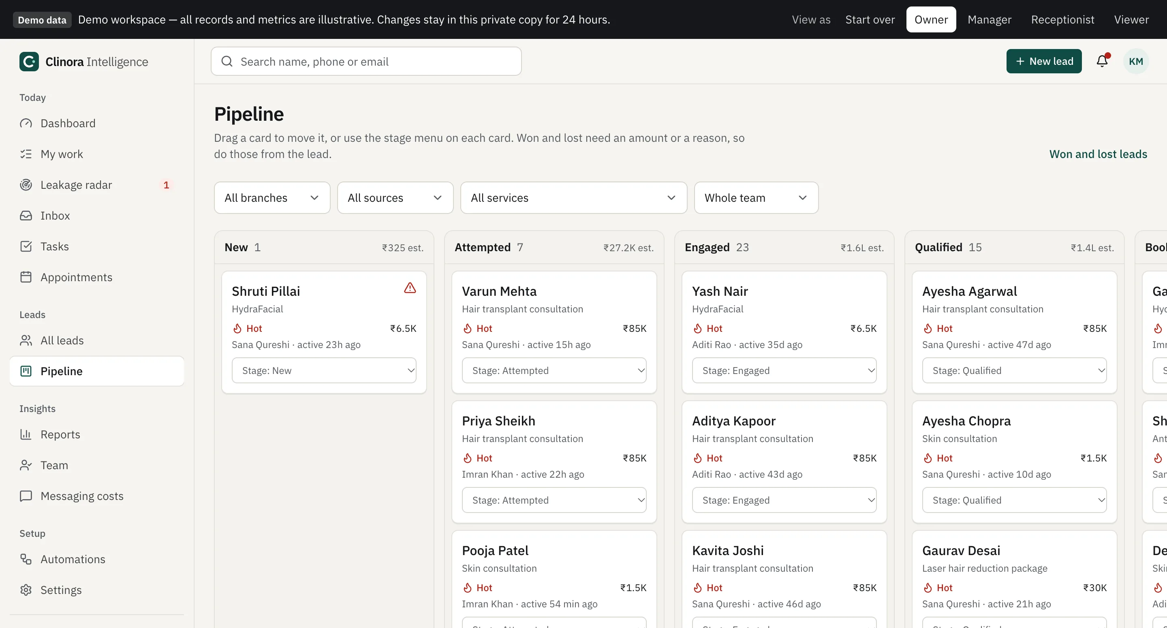Switch view to Viewer role

point(1131,19)
